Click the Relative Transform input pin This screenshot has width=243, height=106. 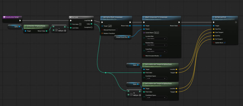click(x=102, y=33)
